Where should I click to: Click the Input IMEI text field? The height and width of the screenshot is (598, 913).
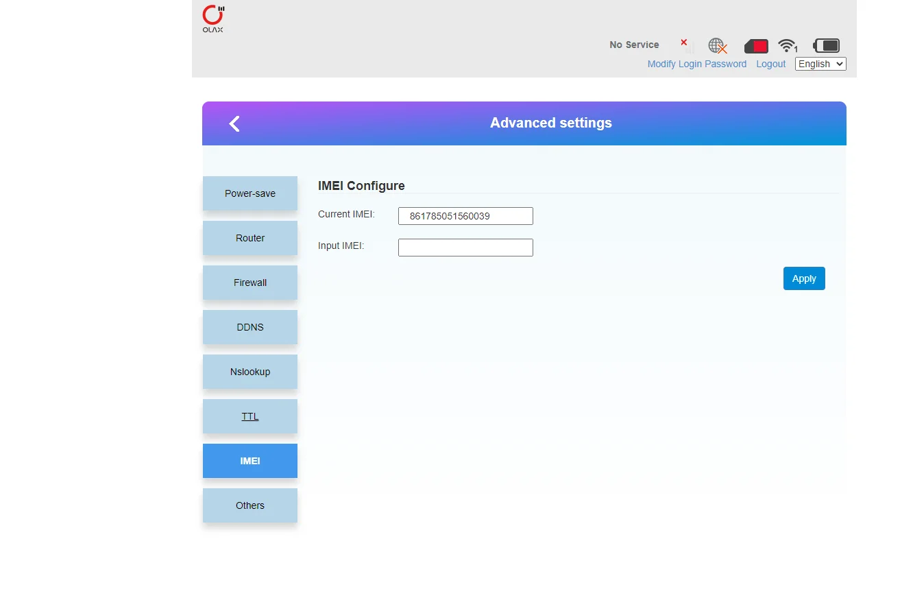click(x=465, y=248)
